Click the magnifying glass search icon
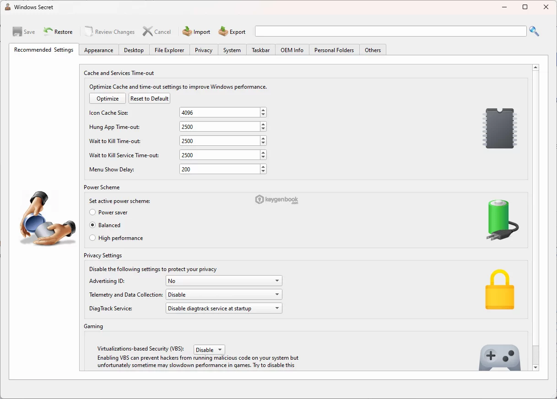 tap(534, 31)
